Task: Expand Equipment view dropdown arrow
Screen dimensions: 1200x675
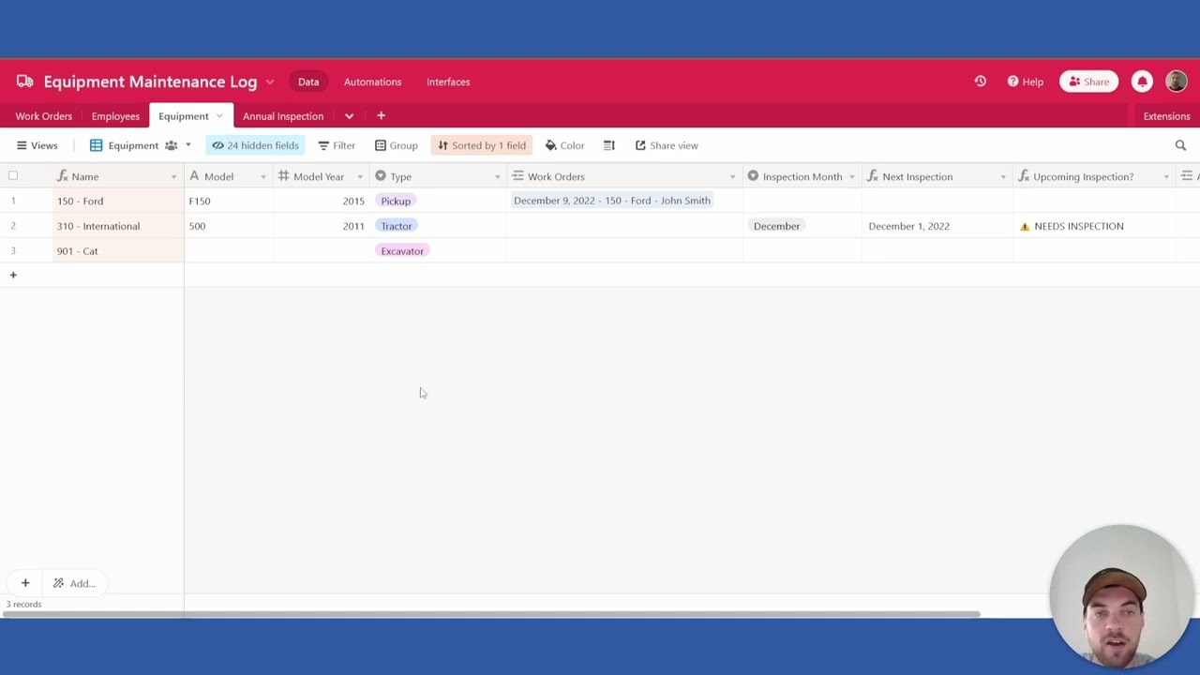Action: point(187,145)
